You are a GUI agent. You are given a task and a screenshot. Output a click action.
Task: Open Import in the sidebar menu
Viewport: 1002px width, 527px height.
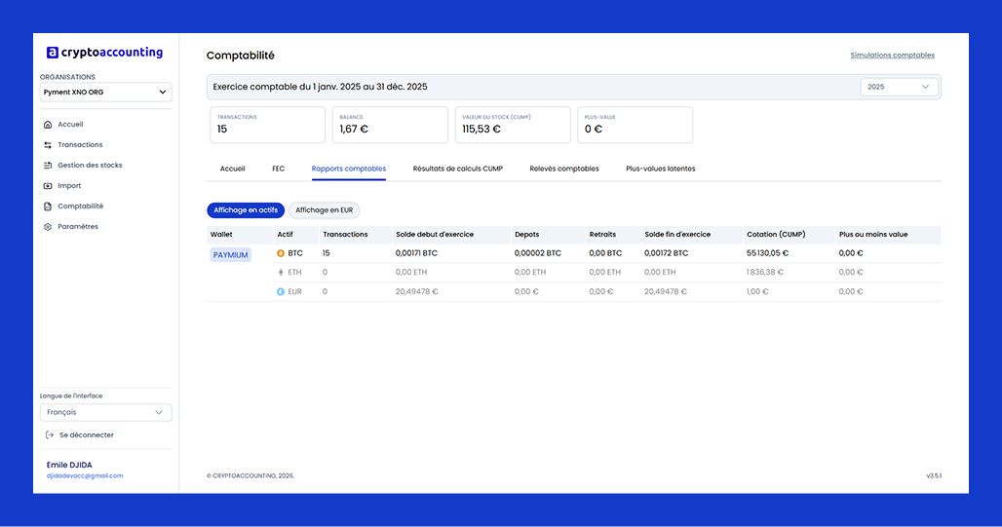69,186
